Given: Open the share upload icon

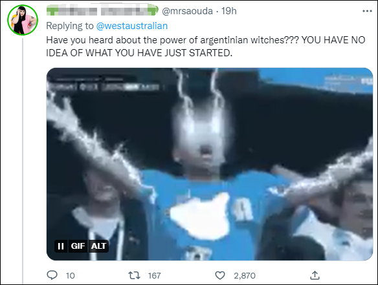Looking at the screenshot, I should 315,275.
